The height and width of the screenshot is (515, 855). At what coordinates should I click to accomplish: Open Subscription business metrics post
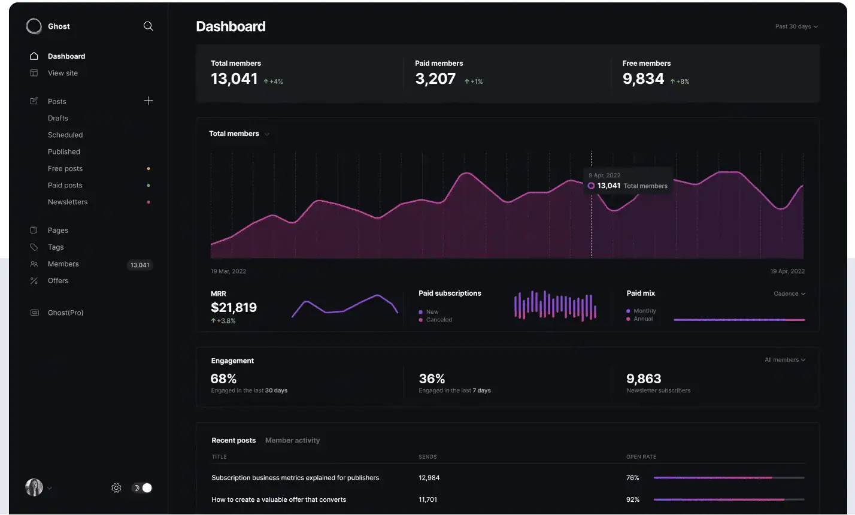pyautogui.click(x=295, y=478)
